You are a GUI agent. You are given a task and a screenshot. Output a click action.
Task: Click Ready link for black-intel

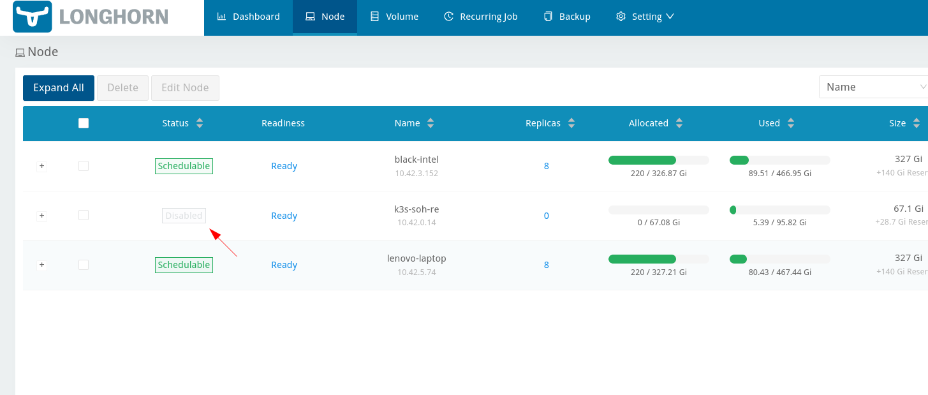coord(284,166)
